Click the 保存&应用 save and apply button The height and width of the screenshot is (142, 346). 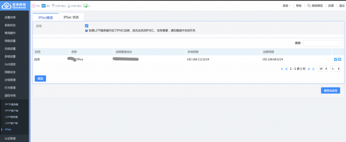point(330,90)
